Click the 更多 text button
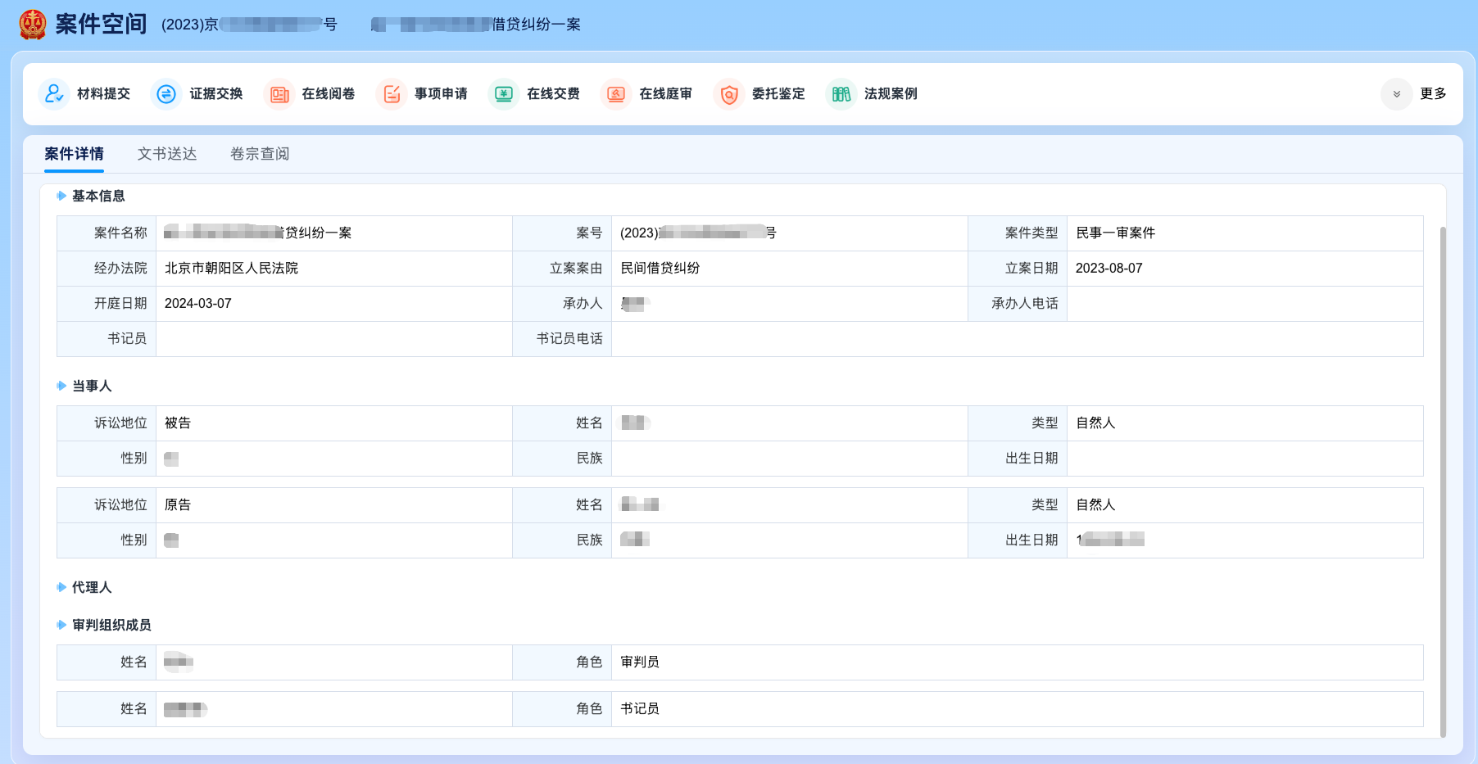Screen dimensions: 1478x764 click(1433, 94)
